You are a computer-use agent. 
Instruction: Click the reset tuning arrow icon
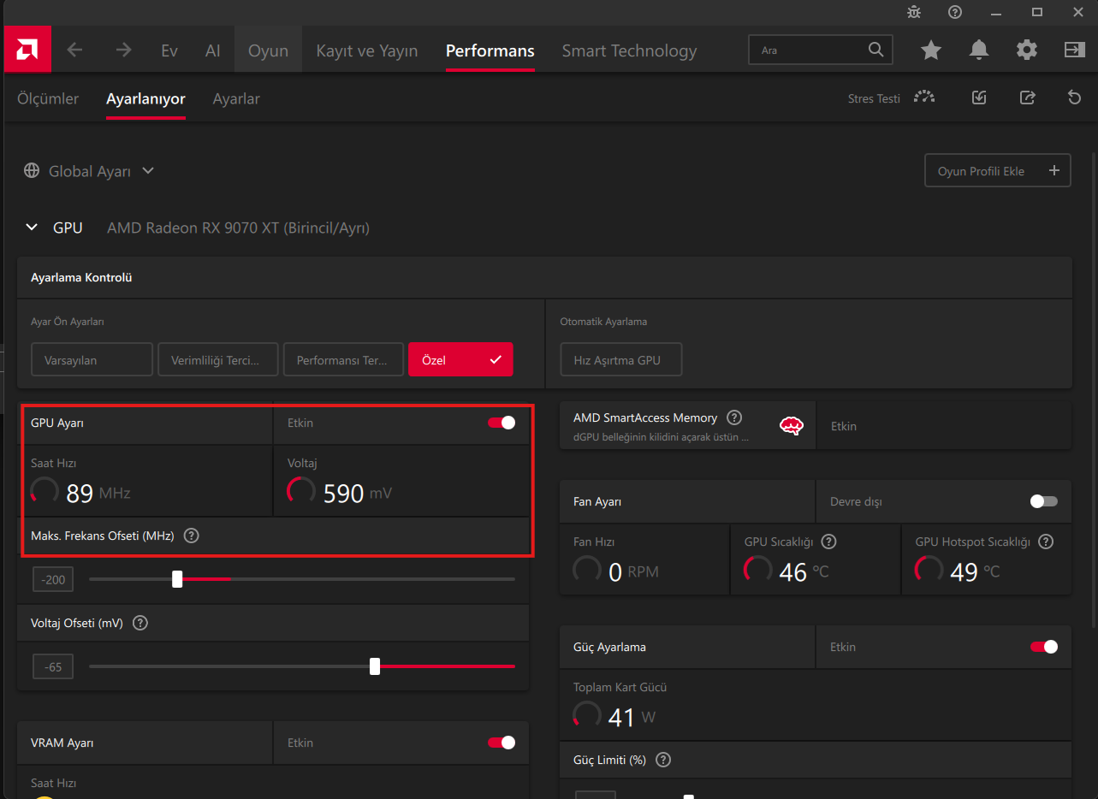(x=1075, y=98)
